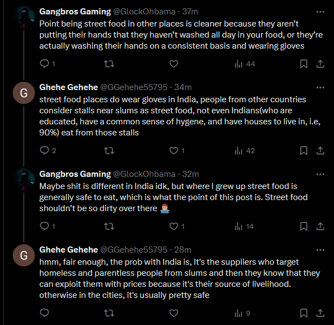Share Ghehe Gehehe's 28m tweet
The width and height of the screenshot is (334, 325).
click(320, 313)
